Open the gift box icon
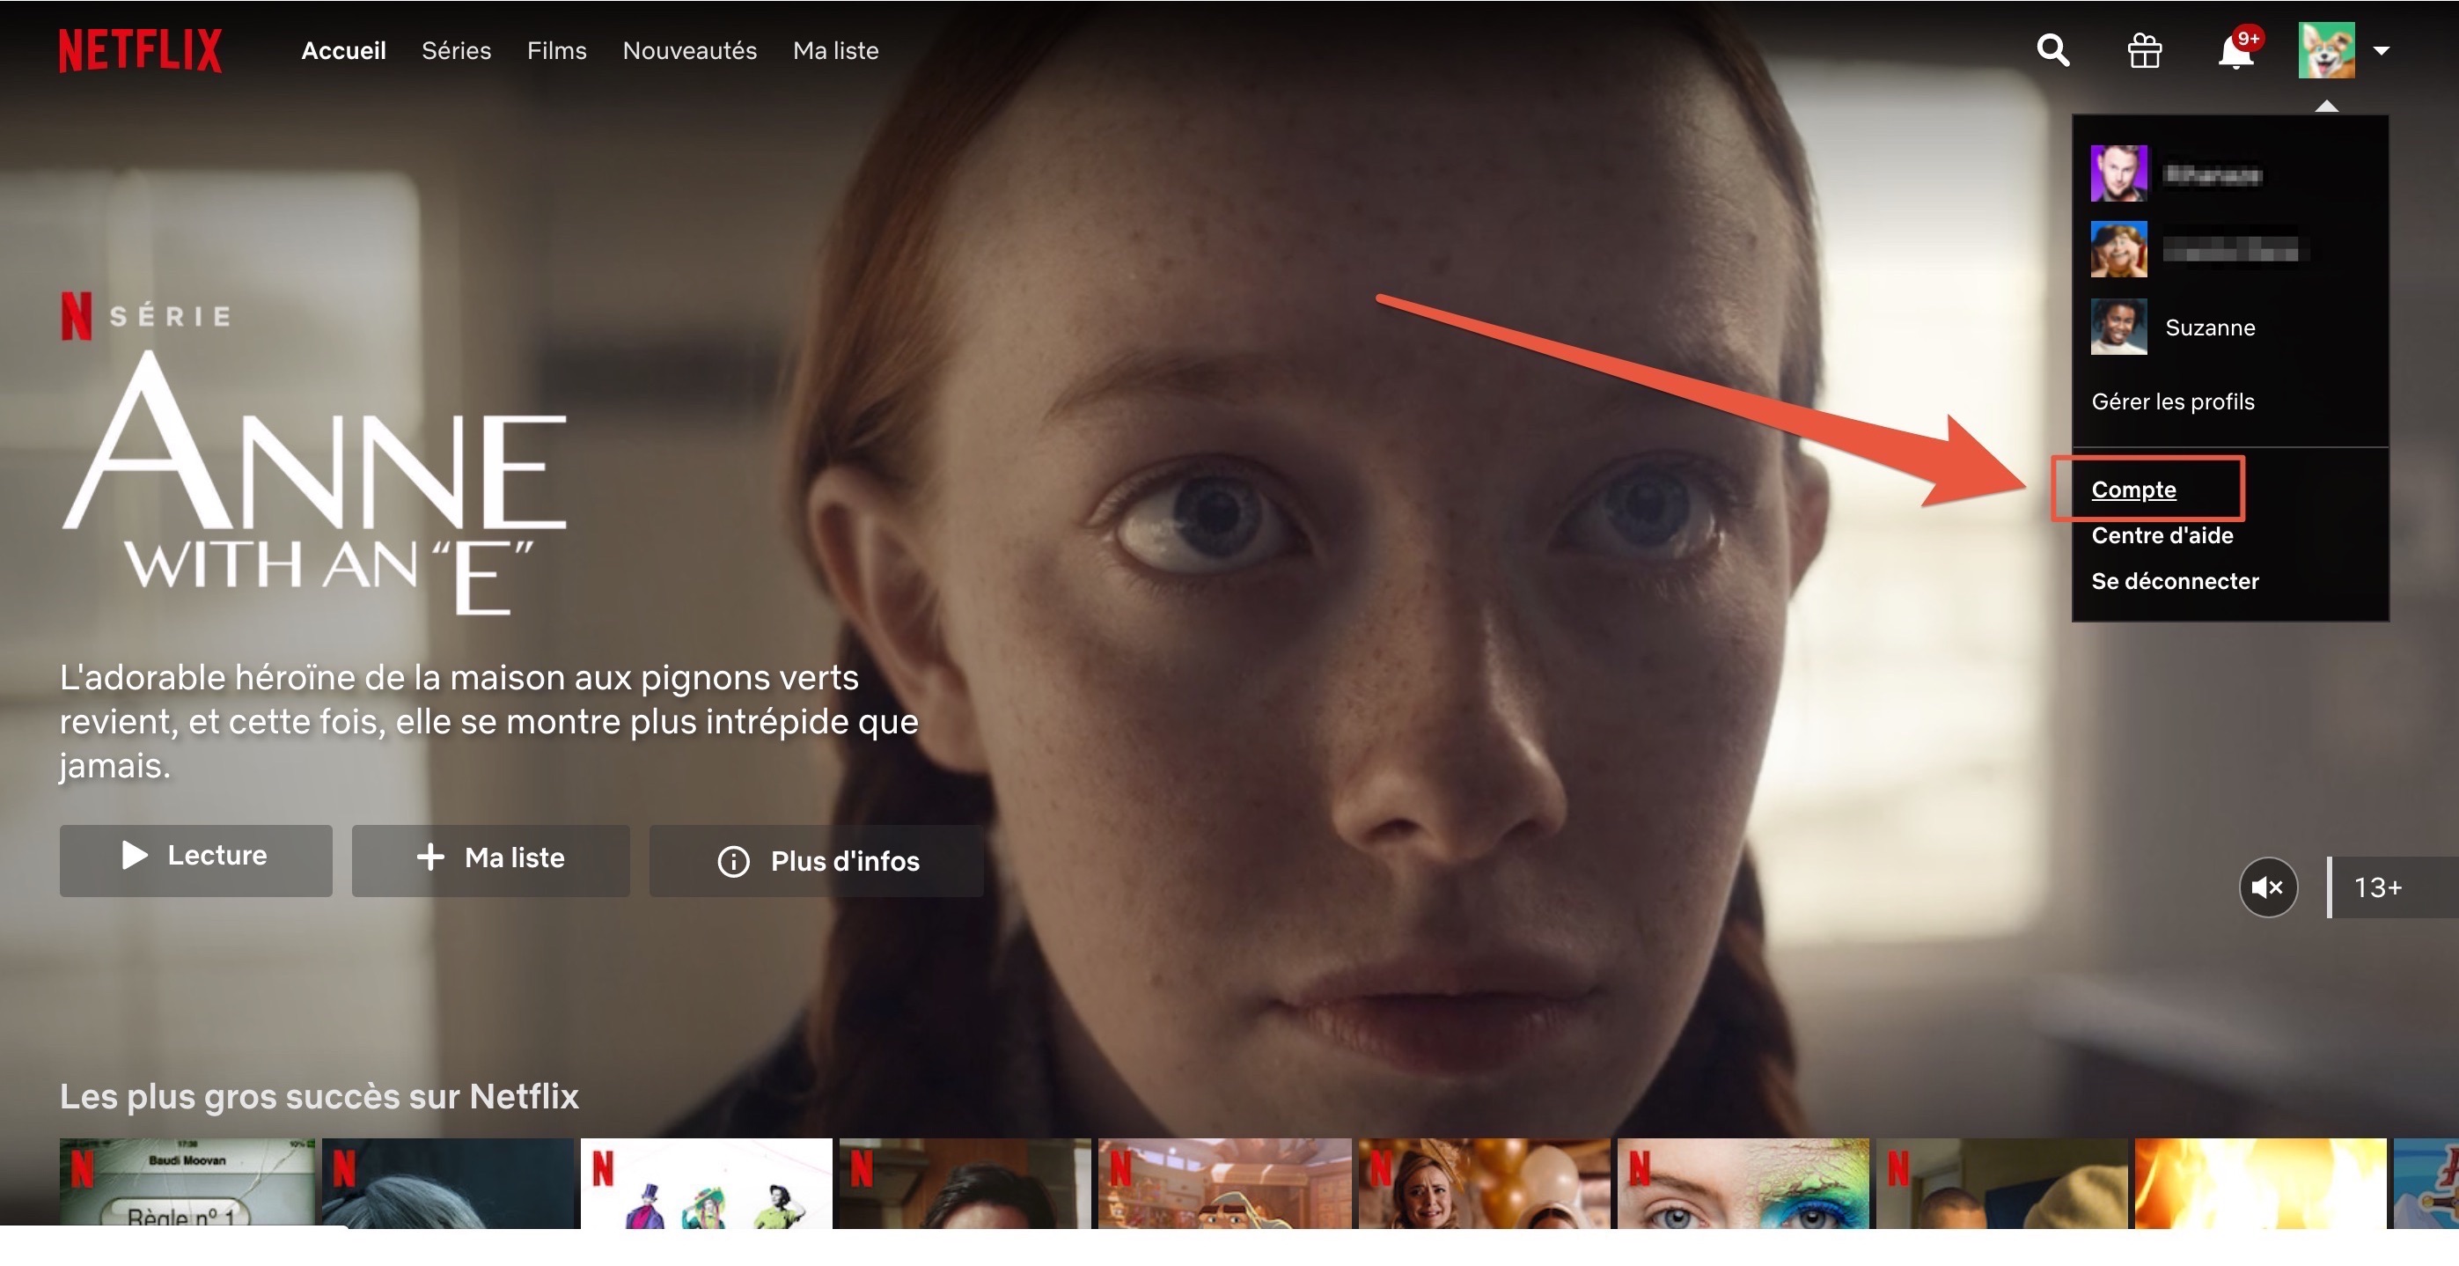 [2144, 50]
